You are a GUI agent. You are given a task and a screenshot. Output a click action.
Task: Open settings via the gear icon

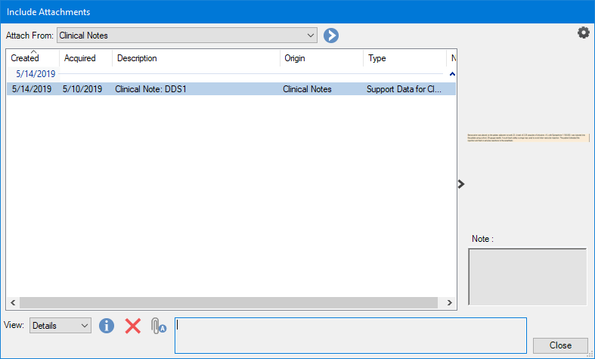583,32
